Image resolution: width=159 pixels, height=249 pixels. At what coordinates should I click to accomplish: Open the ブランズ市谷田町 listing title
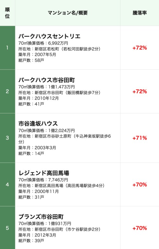click(41, 217)
